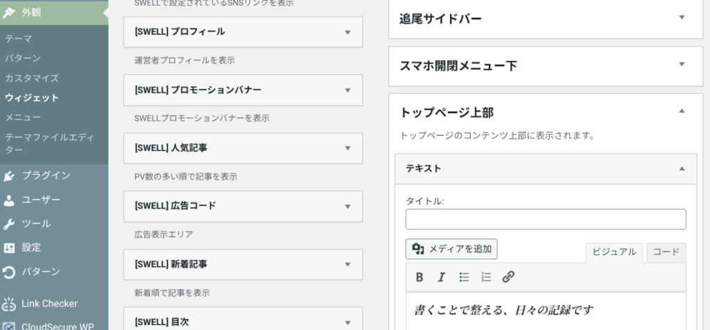Insert a numbered list
710x330 pixels.
click(x=486, y=277)
